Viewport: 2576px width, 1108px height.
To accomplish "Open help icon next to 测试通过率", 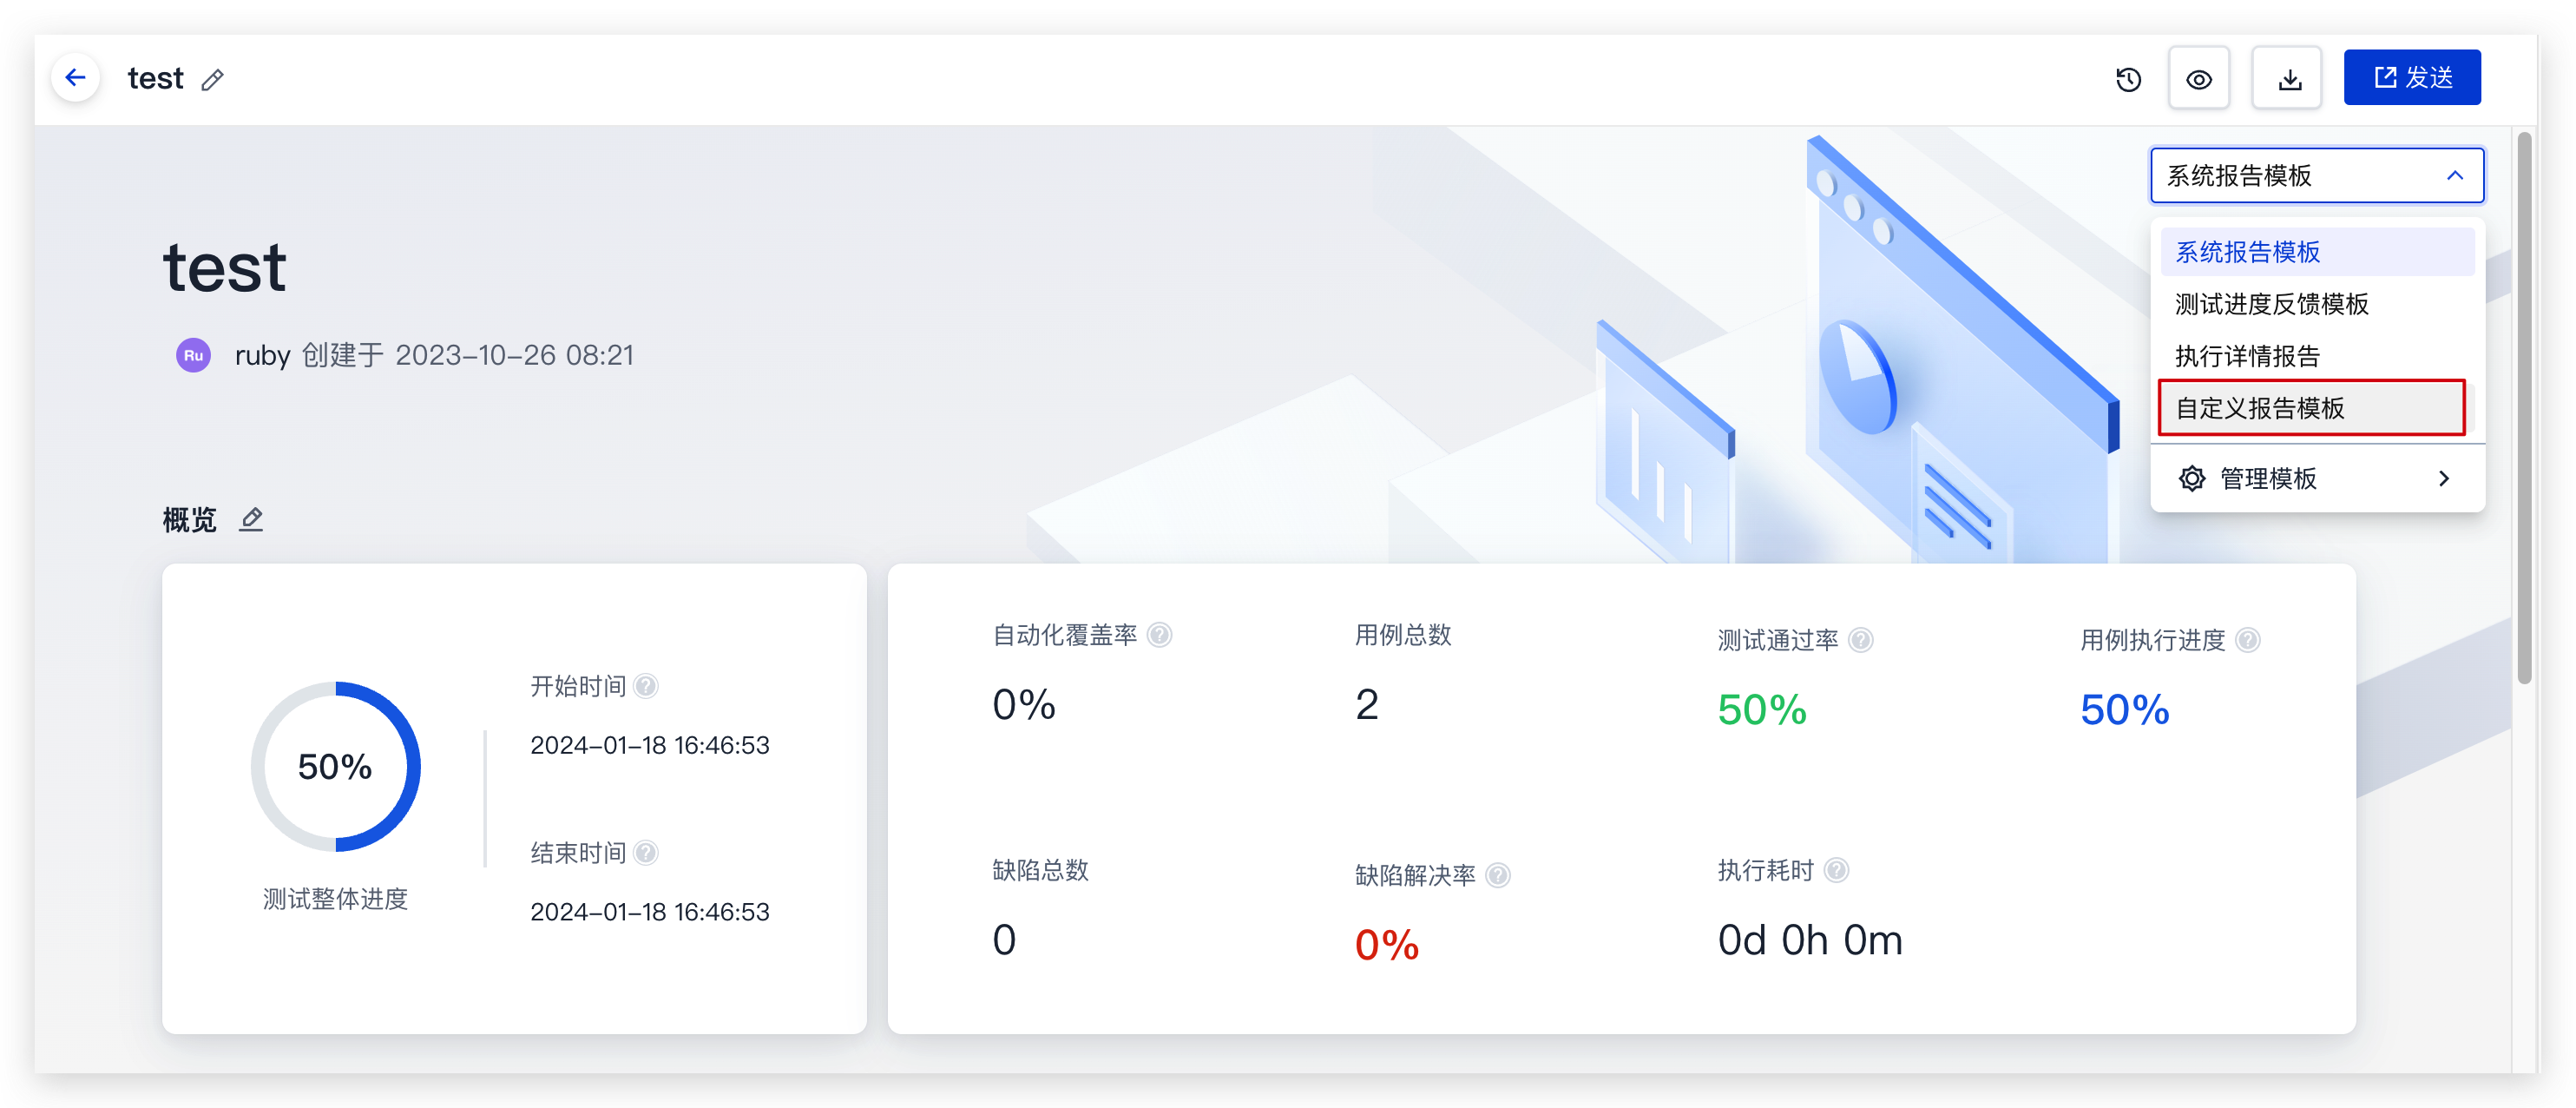I will click(x=1860, y=640).
